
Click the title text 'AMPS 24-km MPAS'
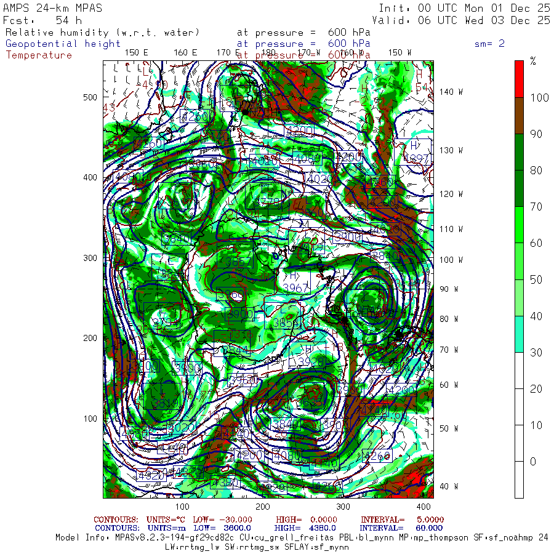[53, 8]
